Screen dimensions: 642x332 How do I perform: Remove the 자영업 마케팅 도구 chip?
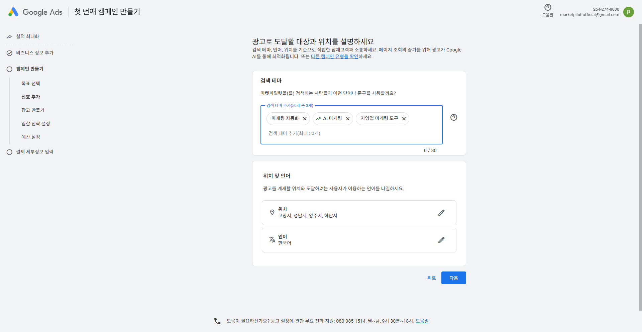coord(404,119)
